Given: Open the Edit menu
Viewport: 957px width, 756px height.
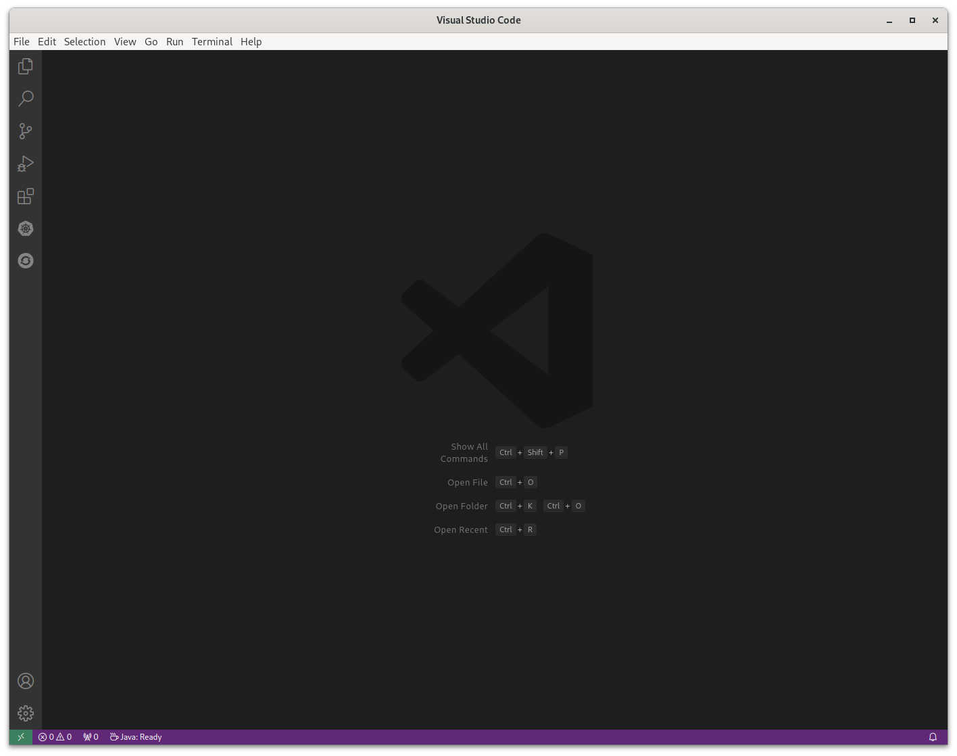Looking at the screenshot, I should coord(47,42).
